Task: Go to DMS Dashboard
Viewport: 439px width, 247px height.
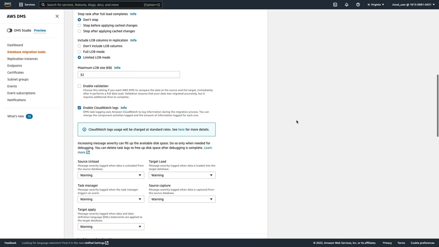Action: coord(15,45)
